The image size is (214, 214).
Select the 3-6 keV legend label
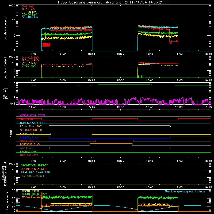pos(28,6)
